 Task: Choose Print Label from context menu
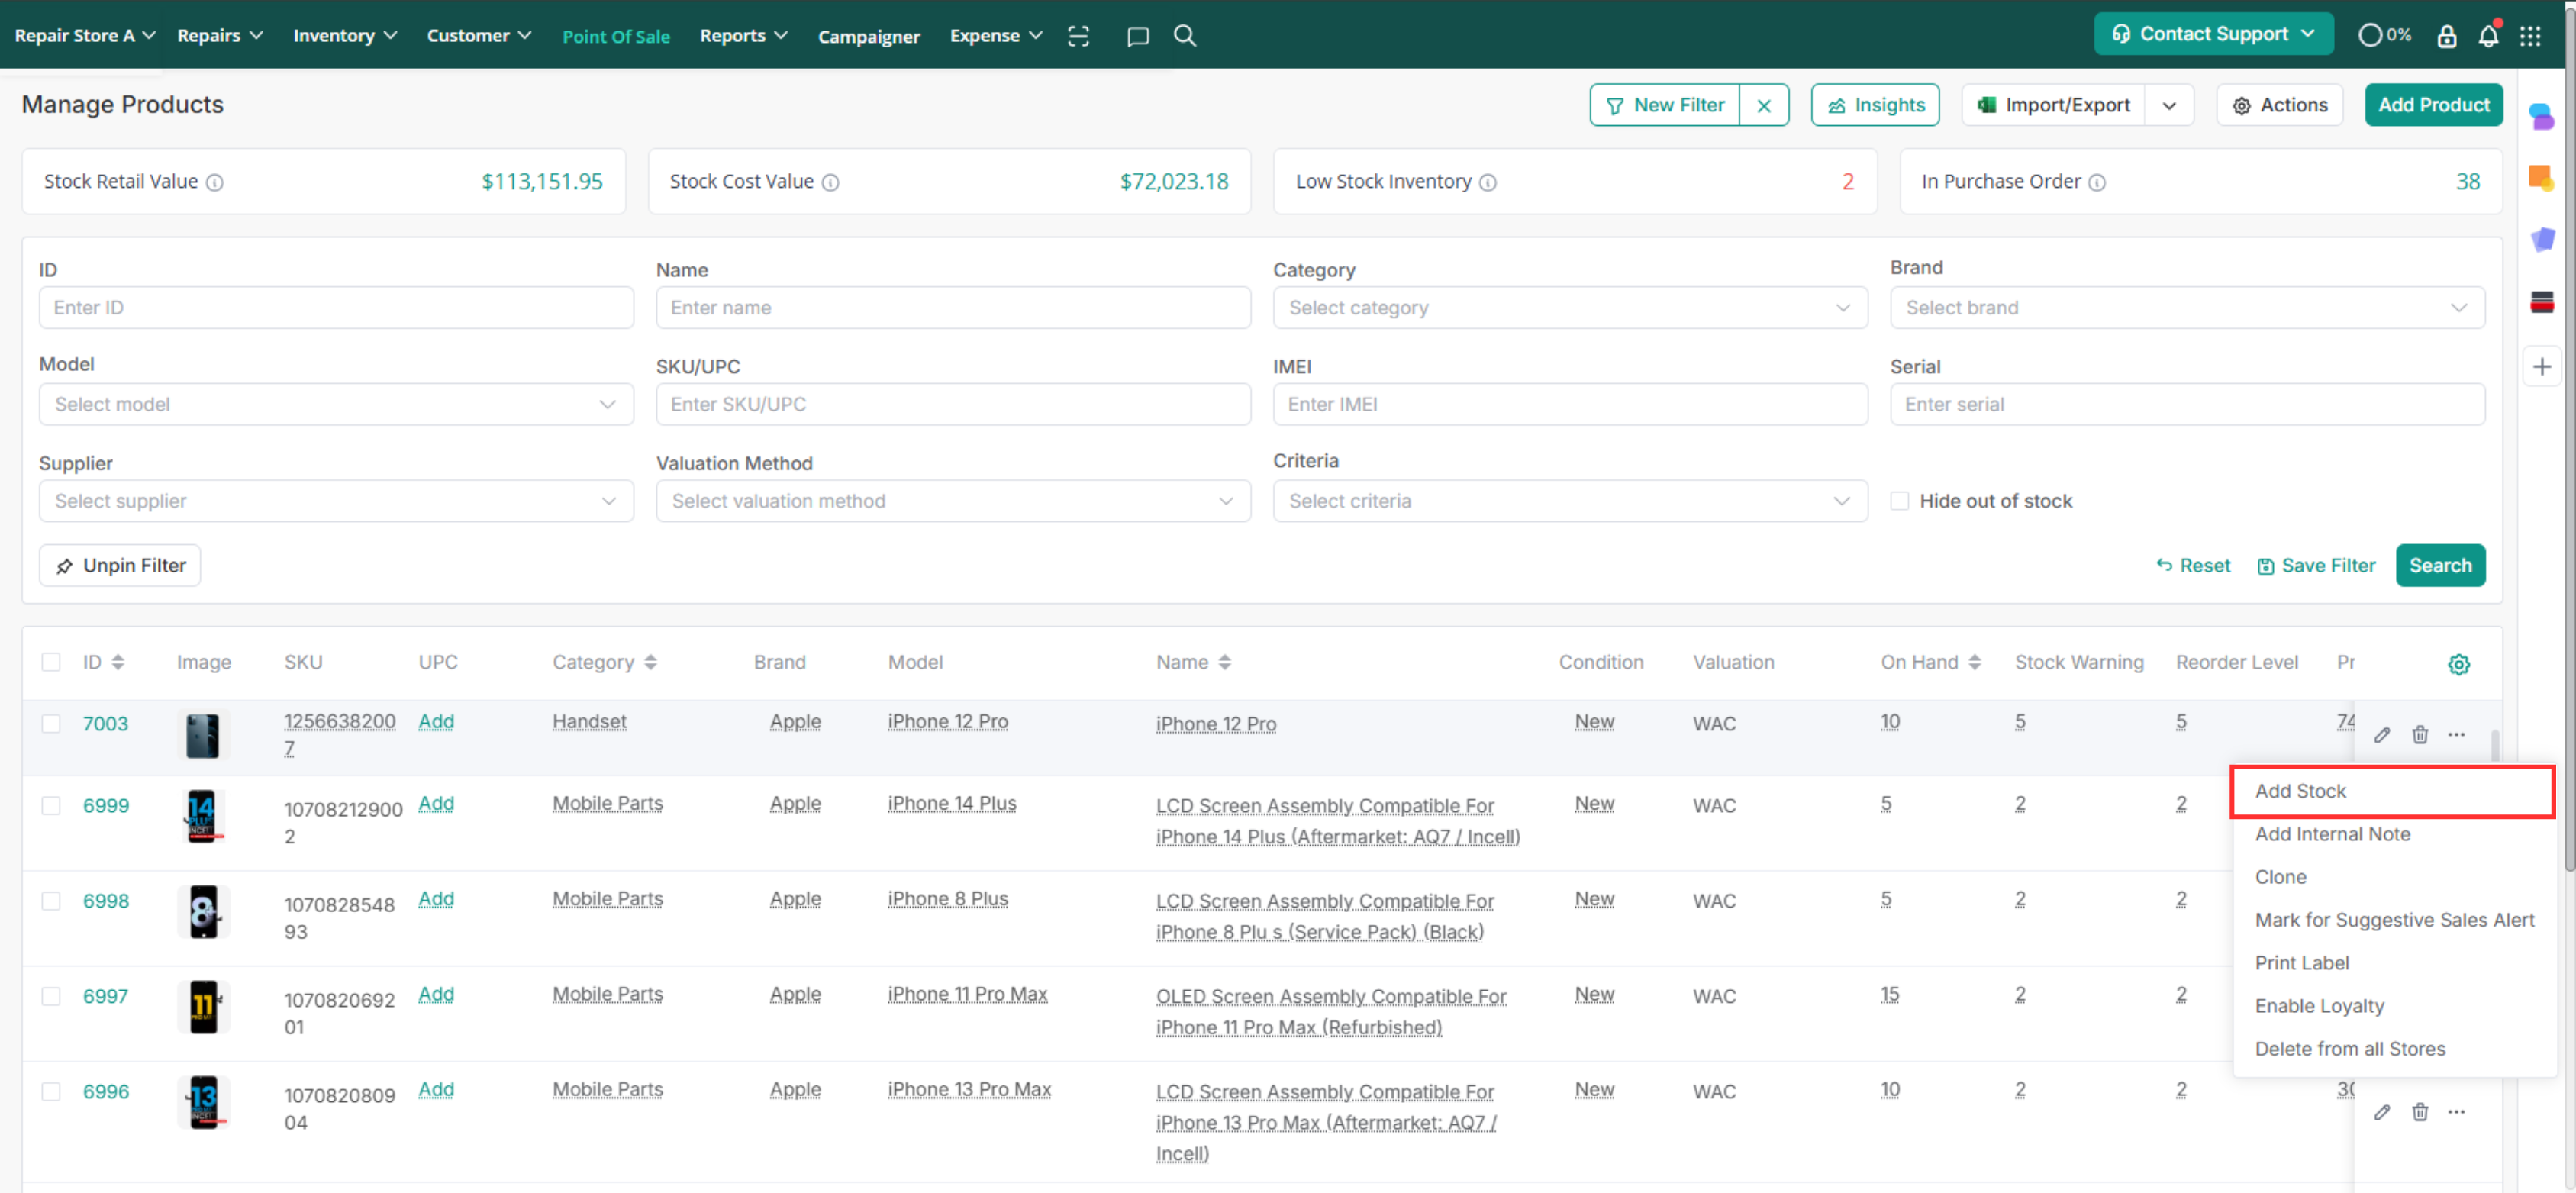pyautogui.click(x=2301, y=963)
